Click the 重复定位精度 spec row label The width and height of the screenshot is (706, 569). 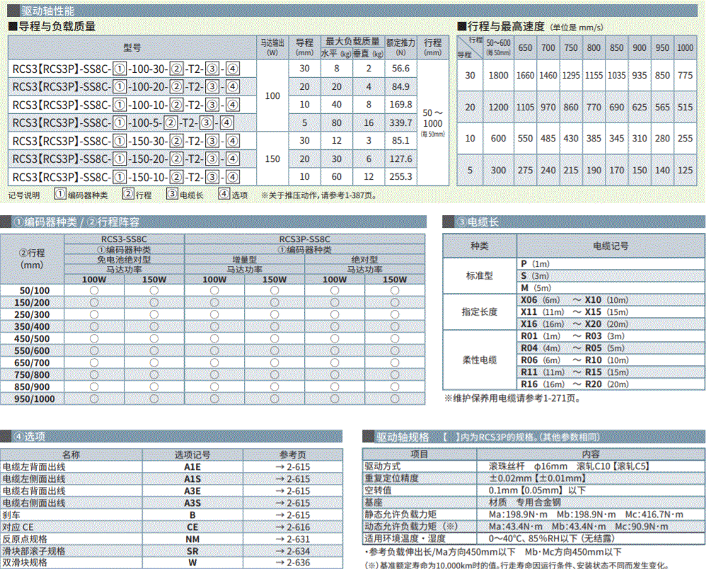click(x=391, y=478)
